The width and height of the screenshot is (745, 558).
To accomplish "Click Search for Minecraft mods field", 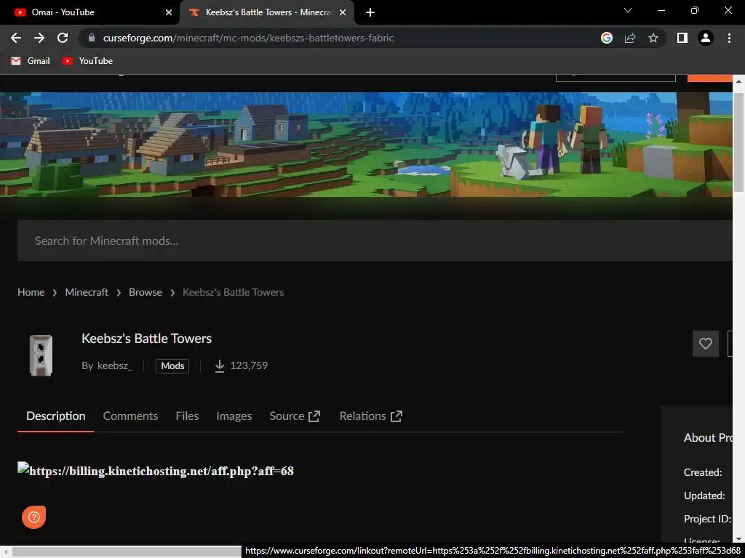I will (x=375, y=240).
